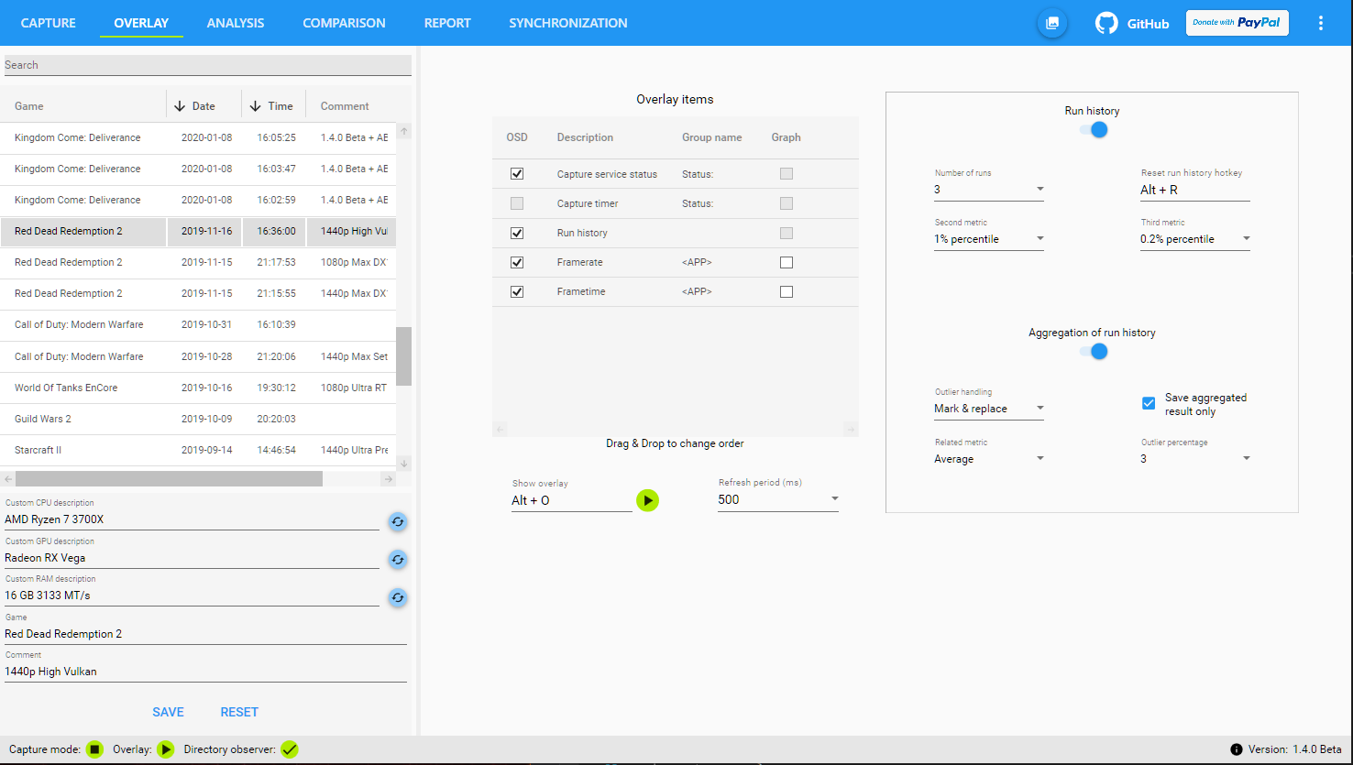Click the version info icon
Viewport: 1353px width, 765px height.
pos(1237,749)
